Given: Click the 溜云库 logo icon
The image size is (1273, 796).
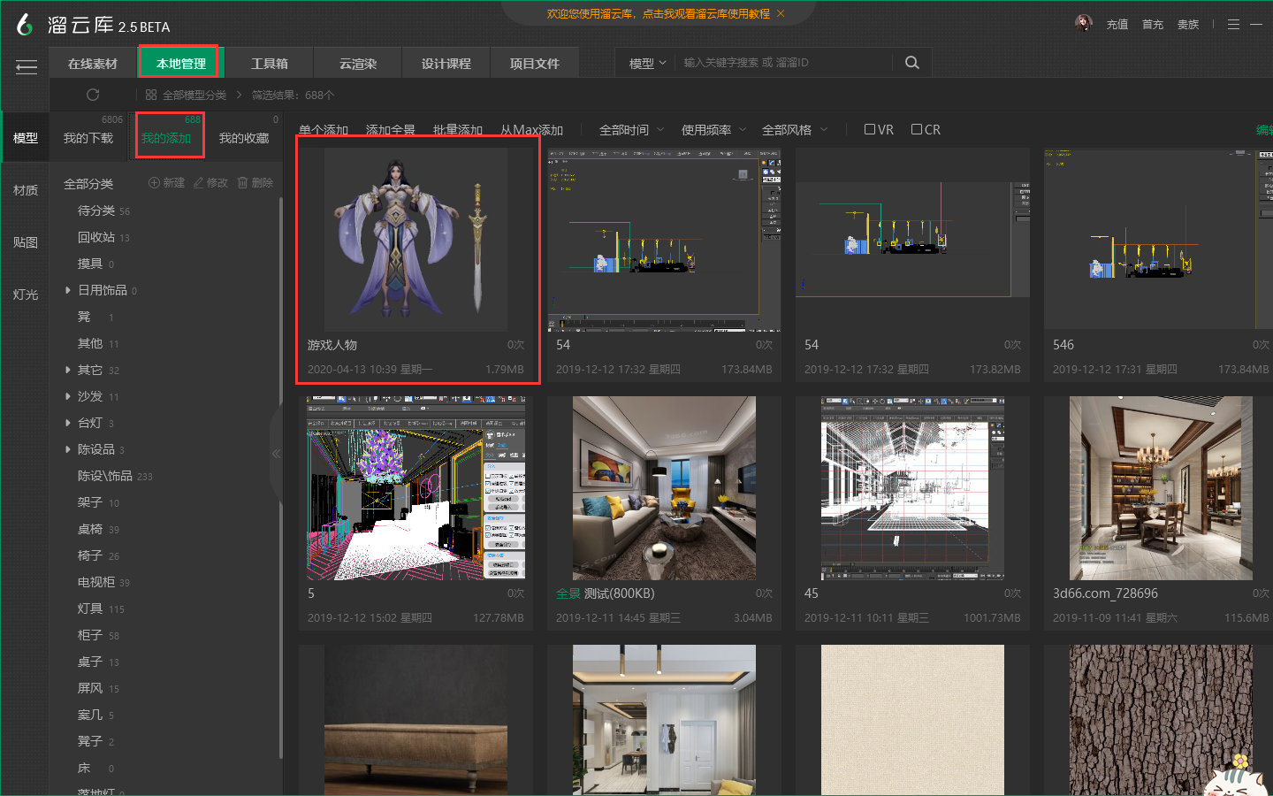Looking at the screenshot, I should click(x=25, y=25).
